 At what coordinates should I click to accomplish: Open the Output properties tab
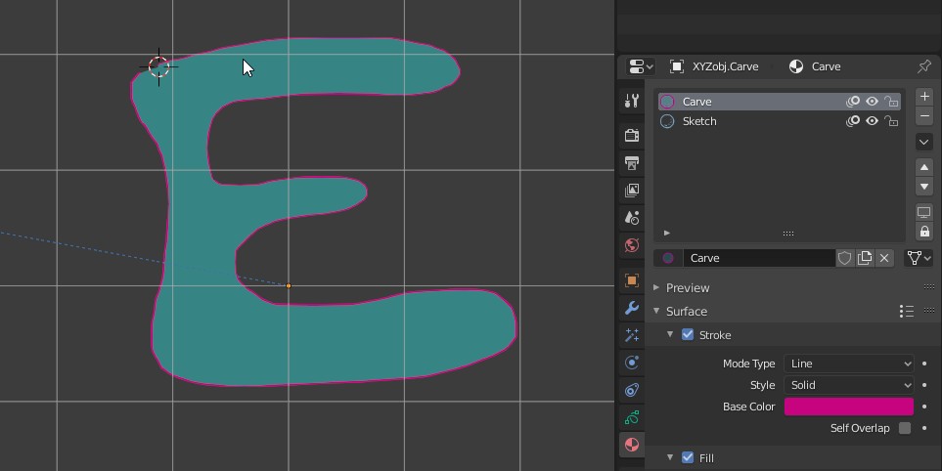click(632, 163)
